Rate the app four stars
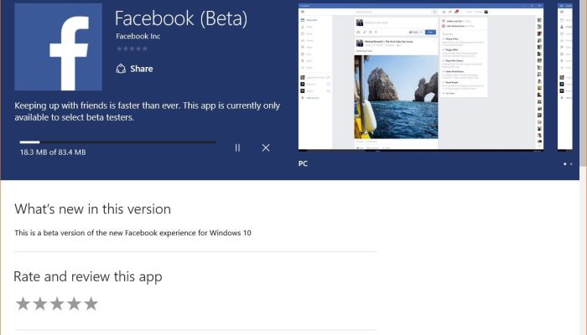Viewport: 587px width, 335px height. 74,304
